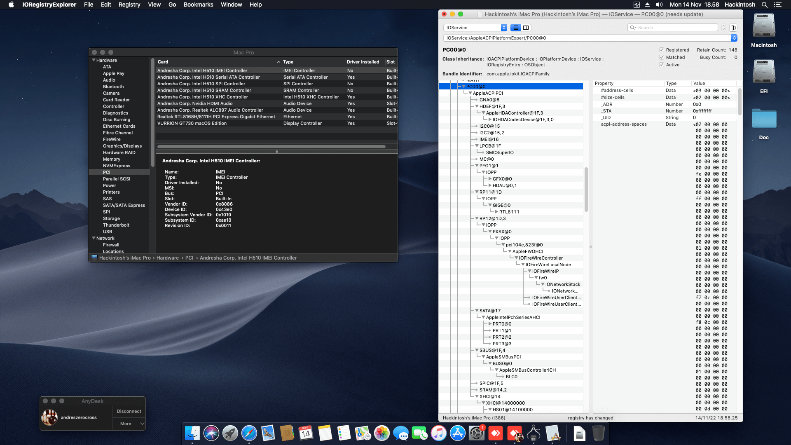Sort by Driver Installed column header
This screenshot has width=791, height=445.
tap(365, 62)
